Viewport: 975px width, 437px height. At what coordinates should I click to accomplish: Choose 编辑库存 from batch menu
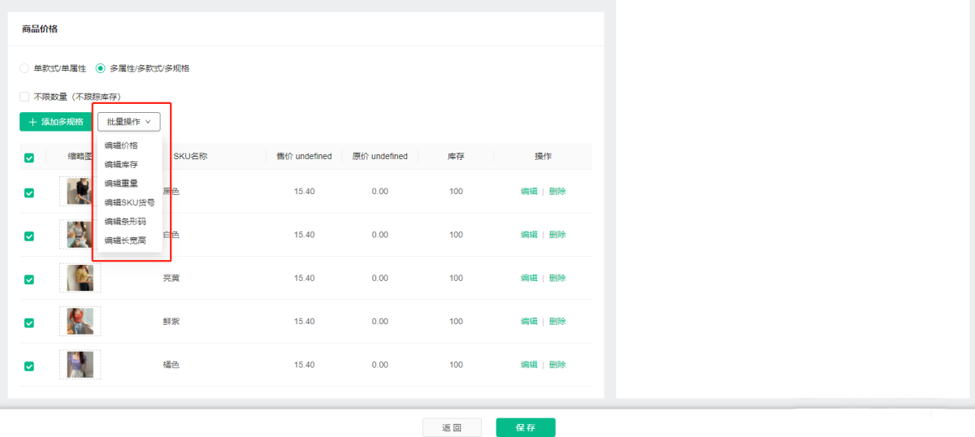(x=121, y=164)
